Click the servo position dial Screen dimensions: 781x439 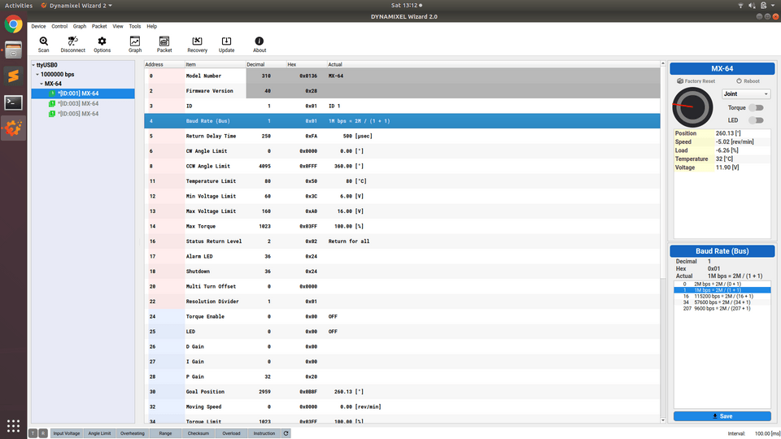pyautogui.click(x=692, y=107)
